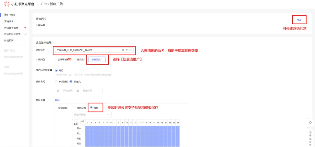Click the checkmark next to 目标和出价方式

(x=25, y=34)
